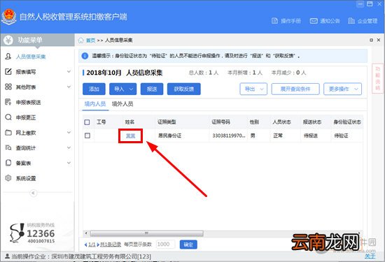This screenshot has width=385, height=262.
Task: Expand the 查询统计 submenu chevron
Action: (69, 147)
